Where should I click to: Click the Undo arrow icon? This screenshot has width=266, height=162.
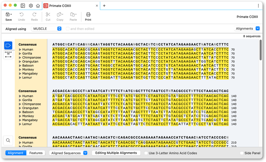click(21, 14)
